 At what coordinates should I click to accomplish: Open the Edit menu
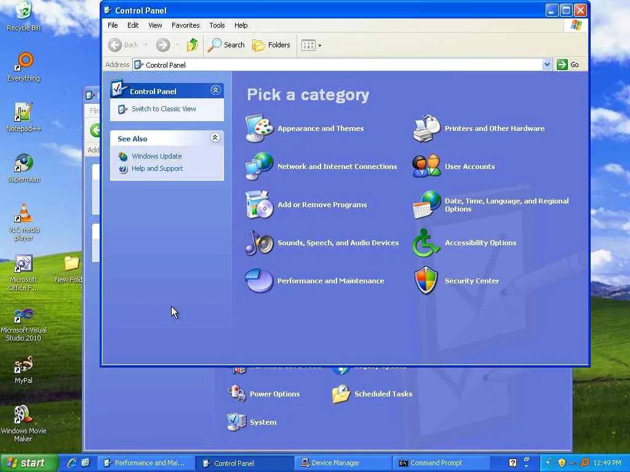pos(133,25)
